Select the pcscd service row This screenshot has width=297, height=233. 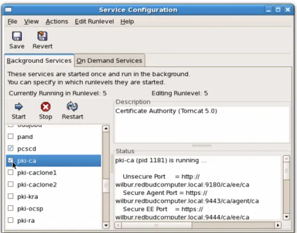[x=53, y=148]
